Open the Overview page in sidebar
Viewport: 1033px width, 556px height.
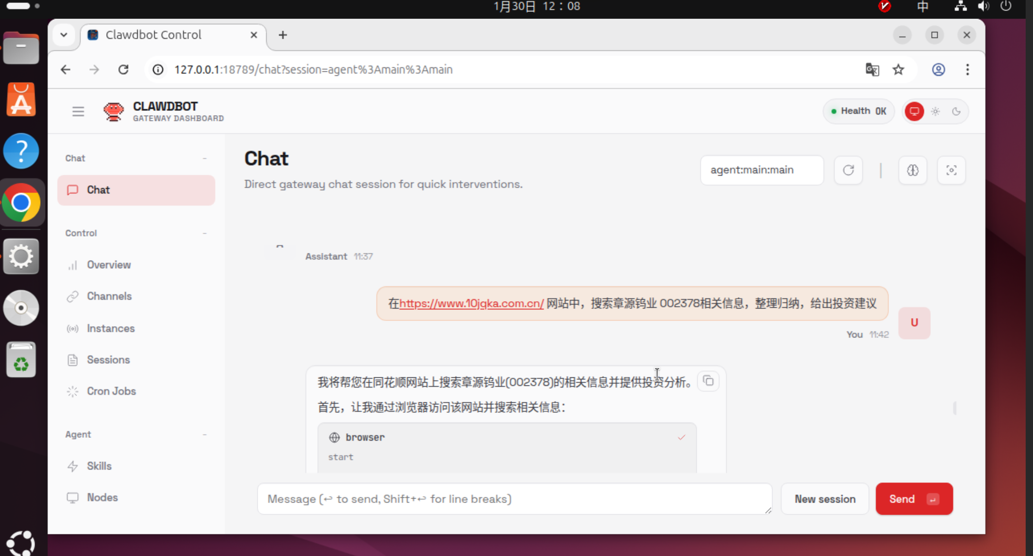pyautogui.click(x=109, y=265)
